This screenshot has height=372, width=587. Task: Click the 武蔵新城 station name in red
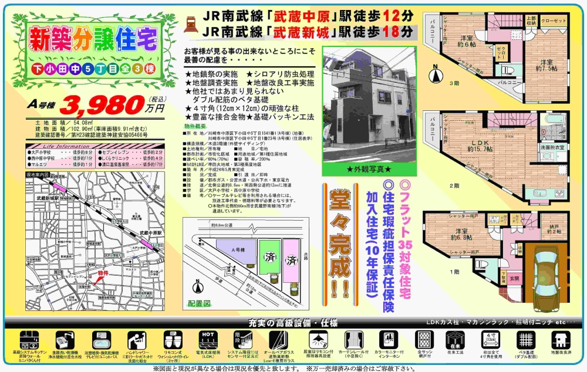[302, 32]
